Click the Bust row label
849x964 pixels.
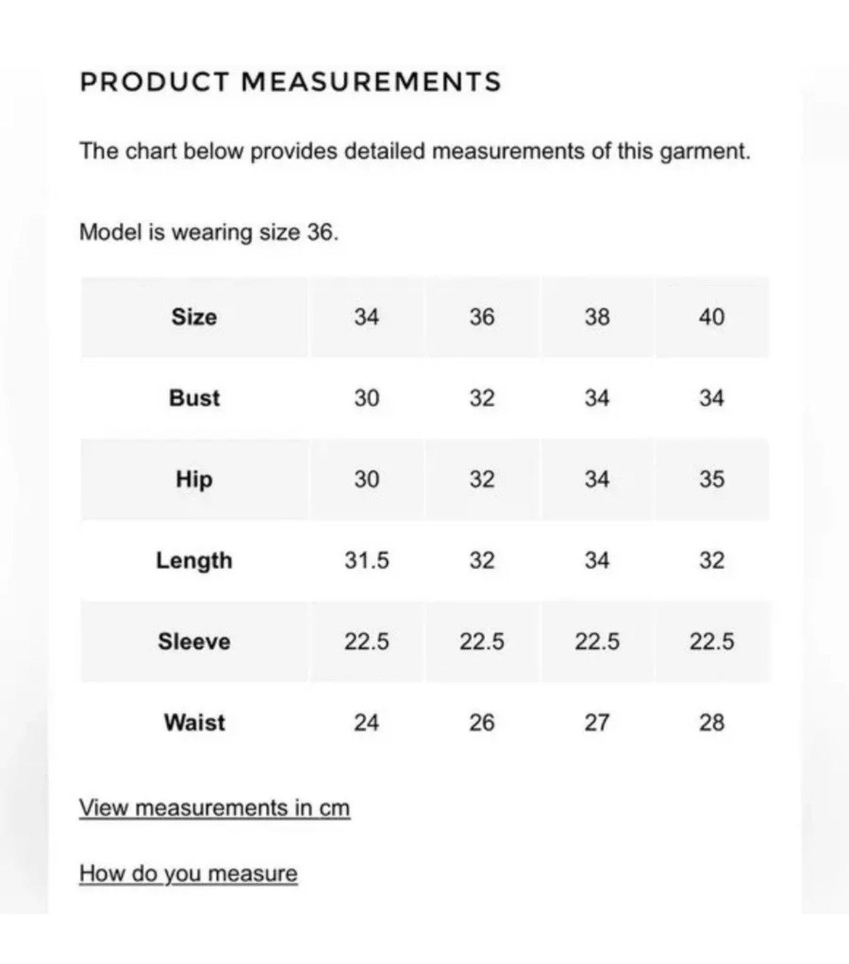pyautogui.click(x=194, y=398)
